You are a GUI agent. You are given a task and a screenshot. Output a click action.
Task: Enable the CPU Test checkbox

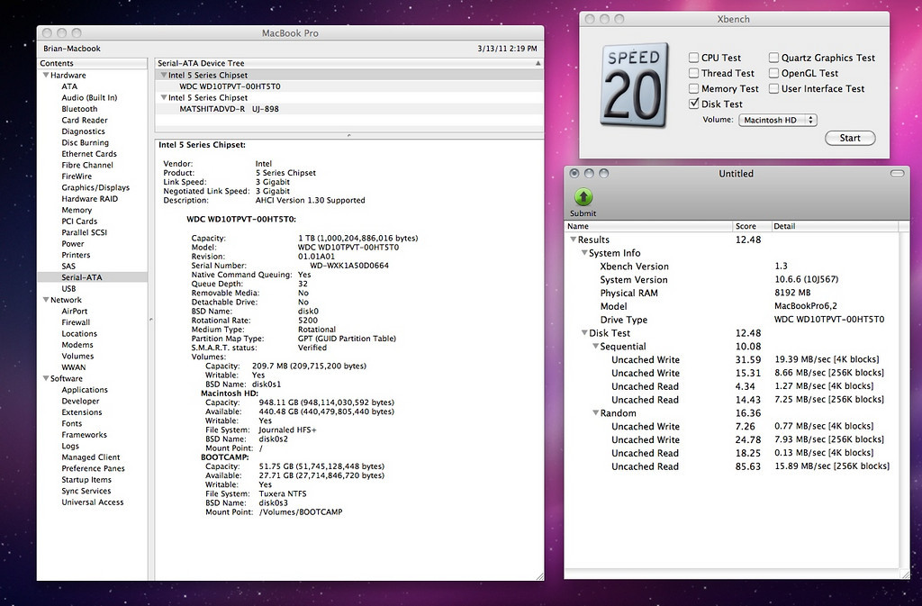click(694, 58)
